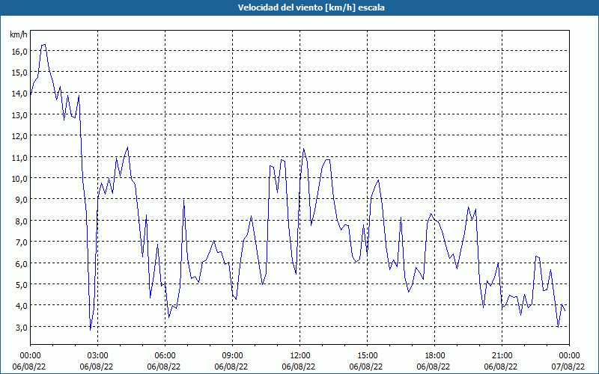Image resolution: width=599 pixels, height=374 pixels.
Task: Select the '16,0' y-axis value
Action: tap(19, 51)
